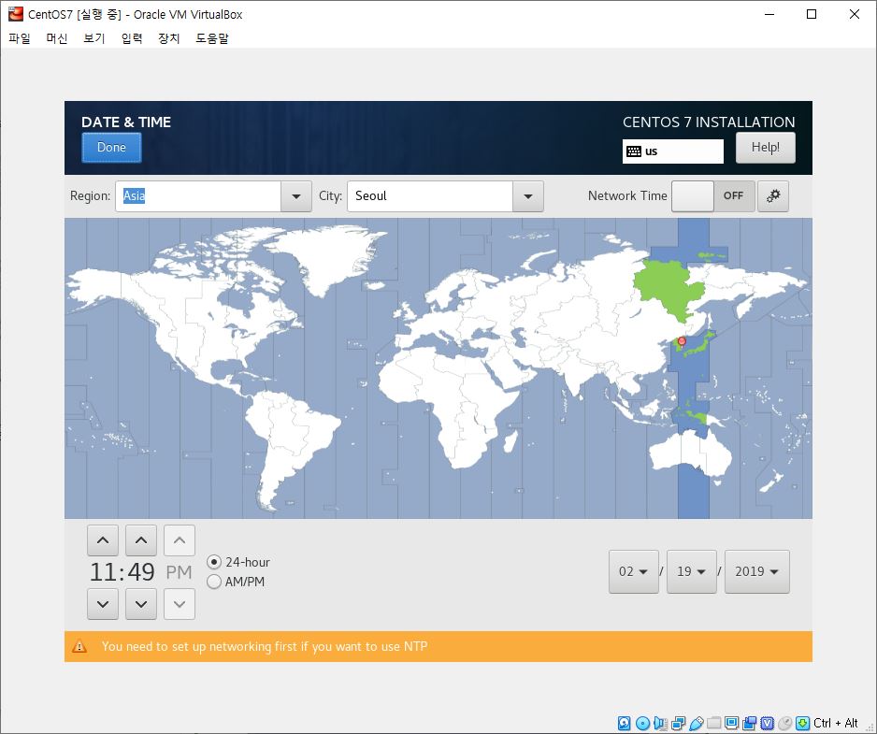Open the mouse integration status icon

tap(785, 723)
